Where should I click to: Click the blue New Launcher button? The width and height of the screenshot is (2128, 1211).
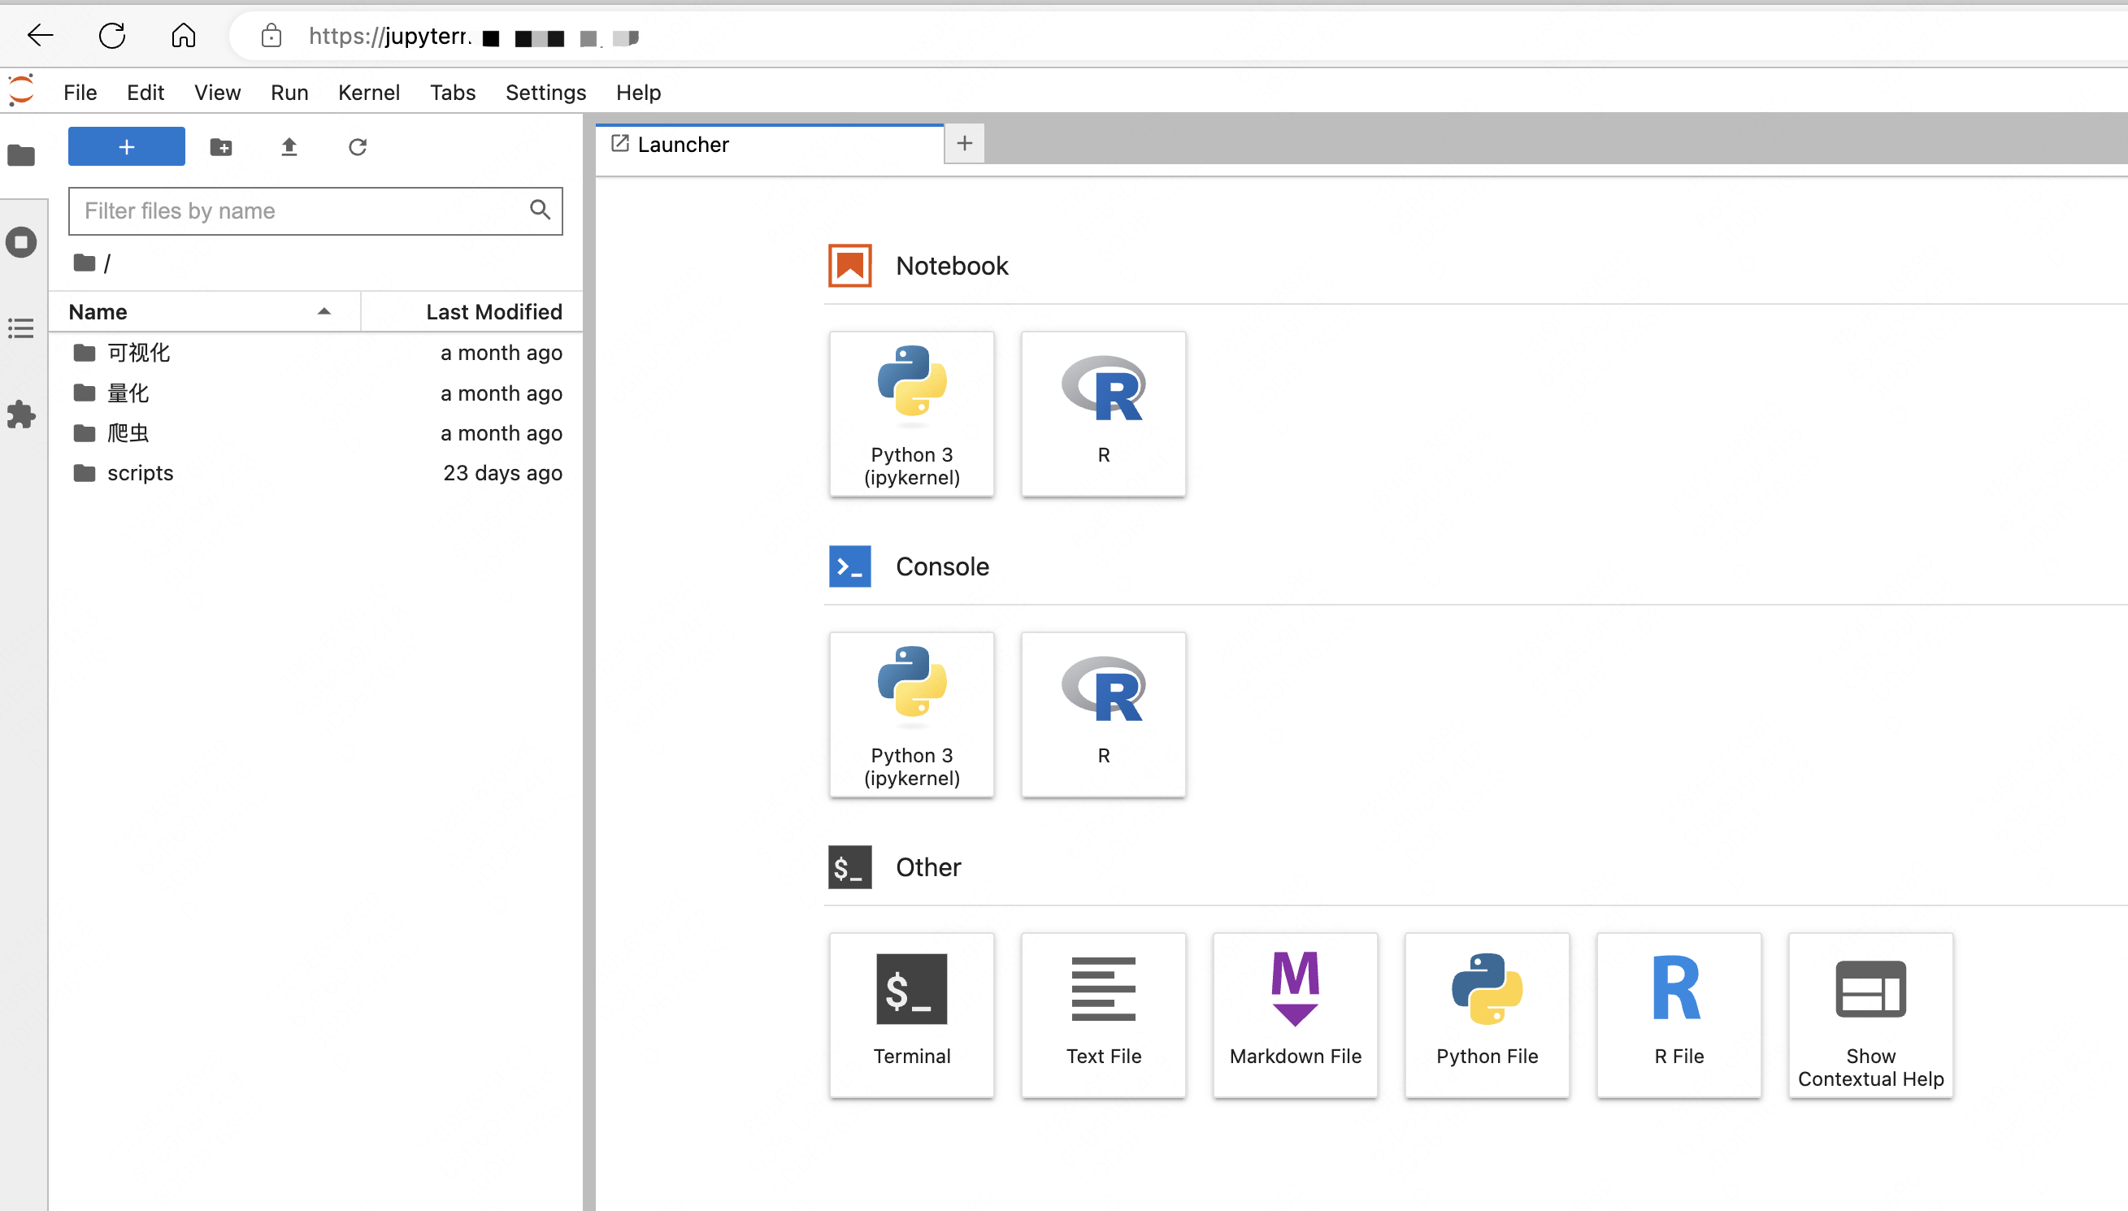[127, 147]
